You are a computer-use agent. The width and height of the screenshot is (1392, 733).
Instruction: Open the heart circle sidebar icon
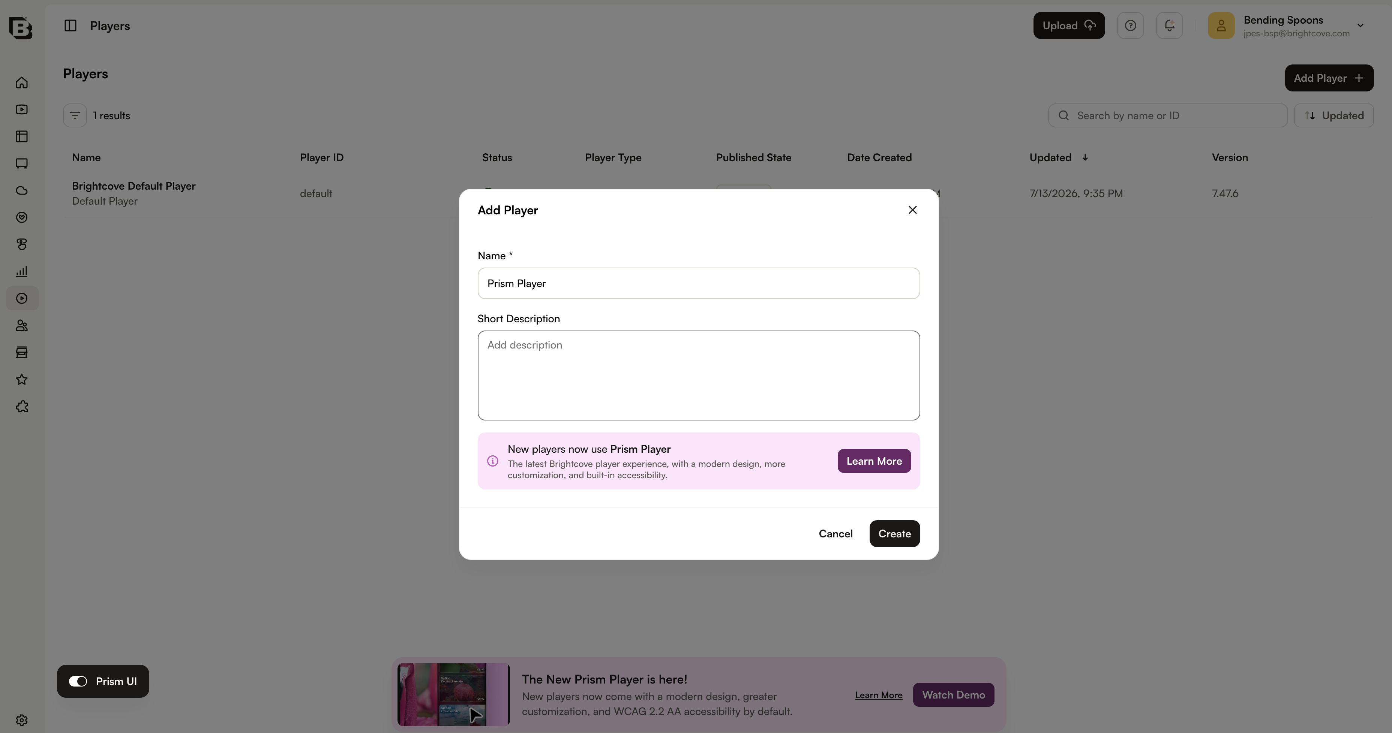22,218
